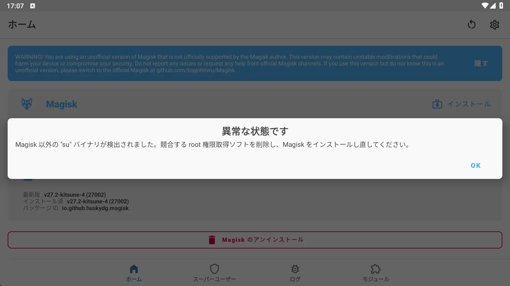Click the keyboard indicator icon in status bar
Screen dimensions: 510x286
33,6
